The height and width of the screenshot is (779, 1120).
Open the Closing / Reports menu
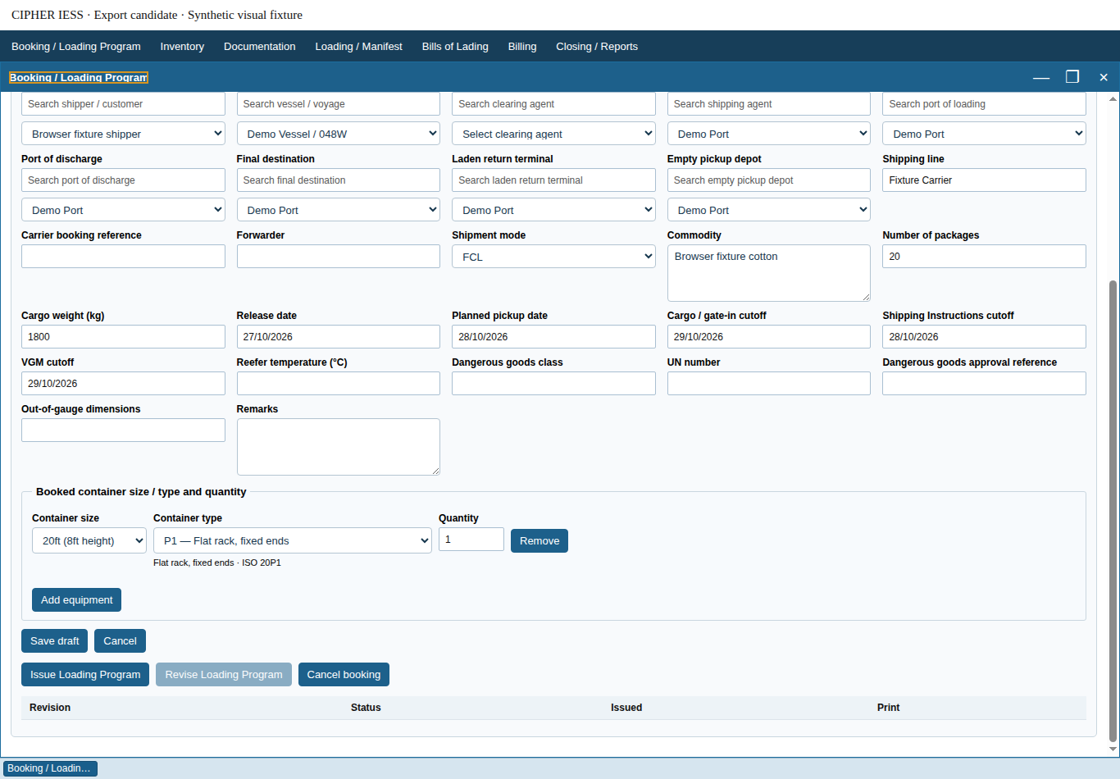[597, 47]
